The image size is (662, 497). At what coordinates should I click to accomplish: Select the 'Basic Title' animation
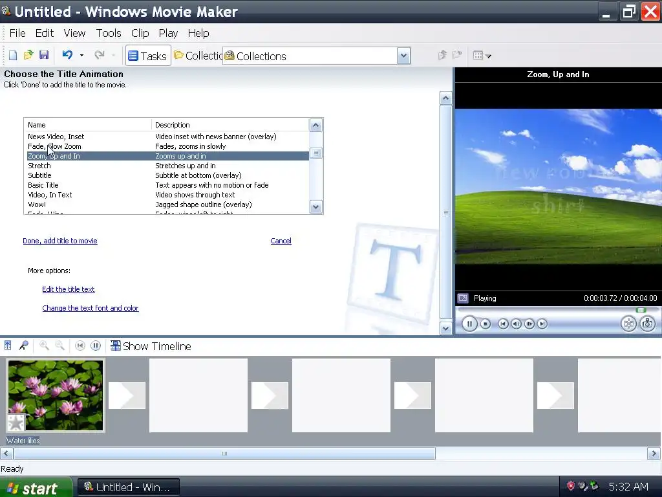pos(168,185)
